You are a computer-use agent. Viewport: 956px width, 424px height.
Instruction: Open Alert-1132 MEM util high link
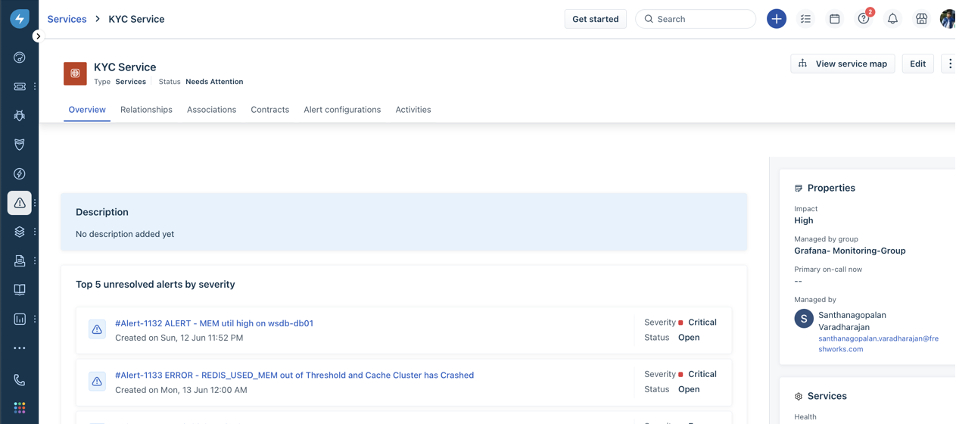(214, 323)
